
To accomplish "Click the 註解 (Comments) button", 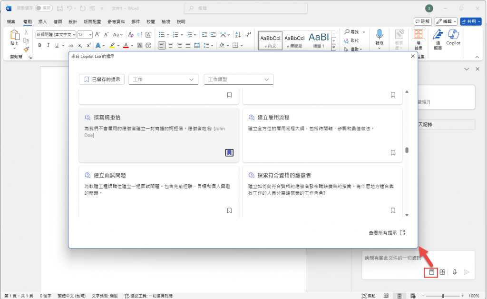I will pyautogui.click(x=423, y=21).
